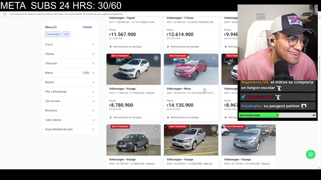Click FranciscoJr12 chat username
The image size is (321, 180).
tap(260, 97)
